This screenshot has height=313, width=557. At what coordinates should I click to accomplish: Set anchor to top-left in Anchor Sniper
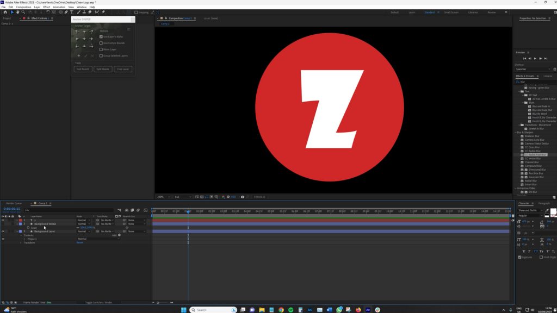coord(77,32)
